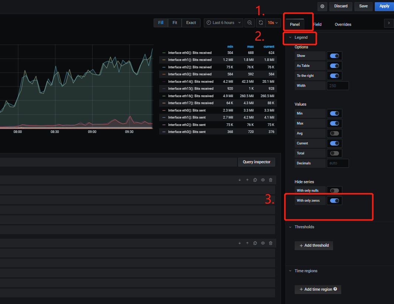Delete the second query with the trash icon

click(x=271, y=243)
